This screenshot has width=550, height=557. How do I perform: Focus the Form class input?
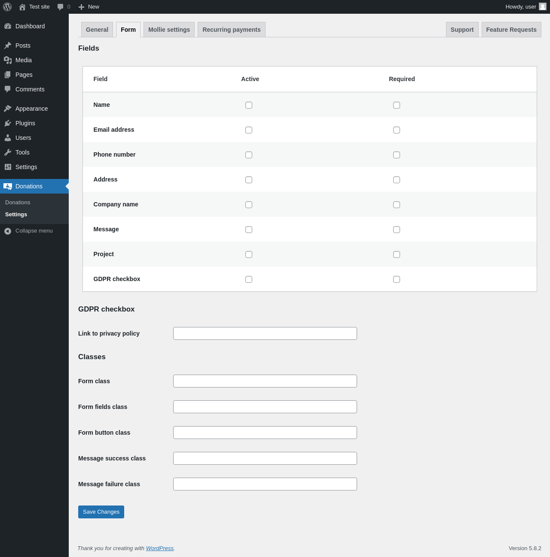pyautogui.click(x=265, y=381)
